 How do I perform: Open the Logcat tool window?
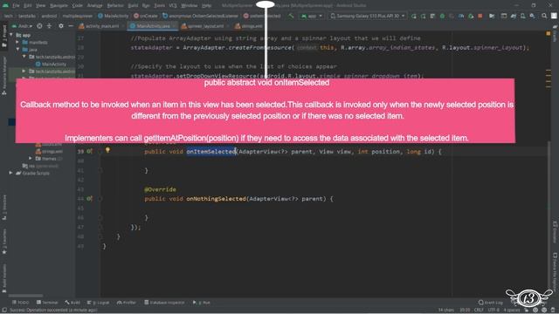pos(99,303)
